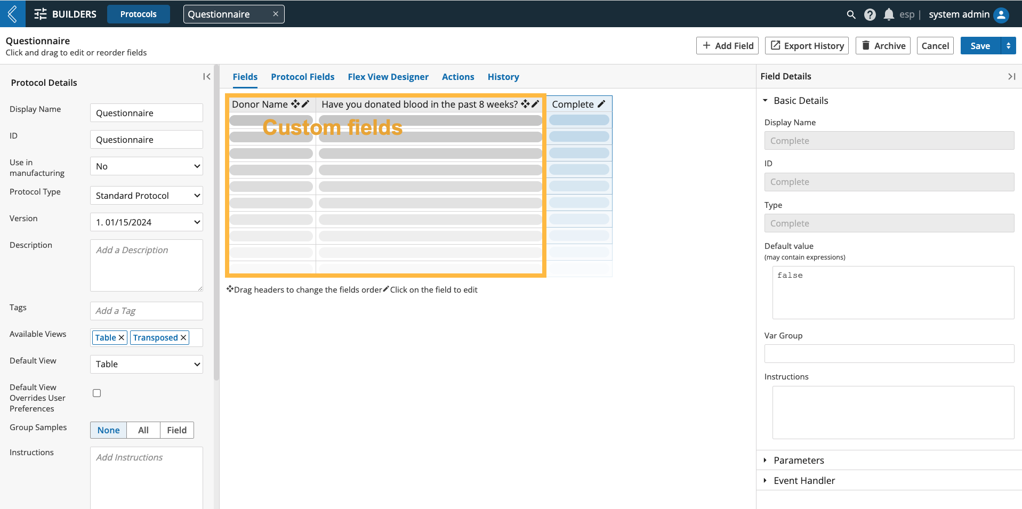Select the Complete column header
The height and width of the screenshot is (509, 1022).
coord(579,104)
